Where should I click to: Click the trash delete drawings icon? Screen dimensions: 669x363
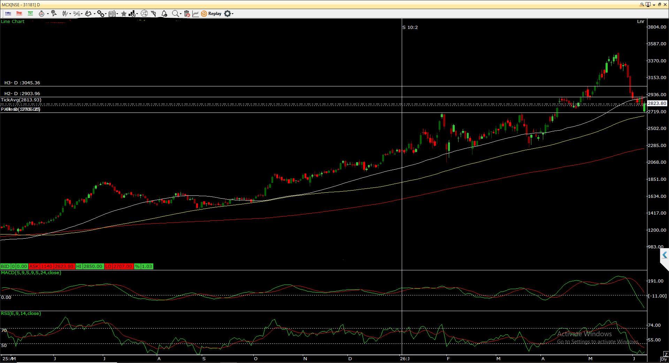click(x=187, y=14)
